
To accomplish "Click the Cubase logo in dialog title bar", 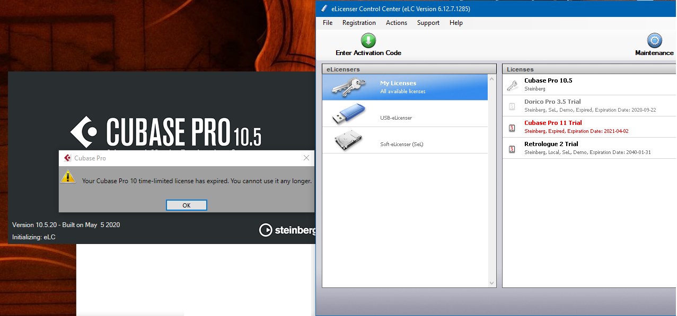I will (67, 158).
